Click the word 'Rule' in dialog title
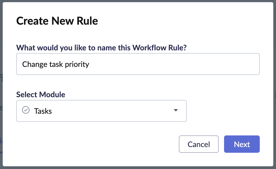 tap(88, 21)
